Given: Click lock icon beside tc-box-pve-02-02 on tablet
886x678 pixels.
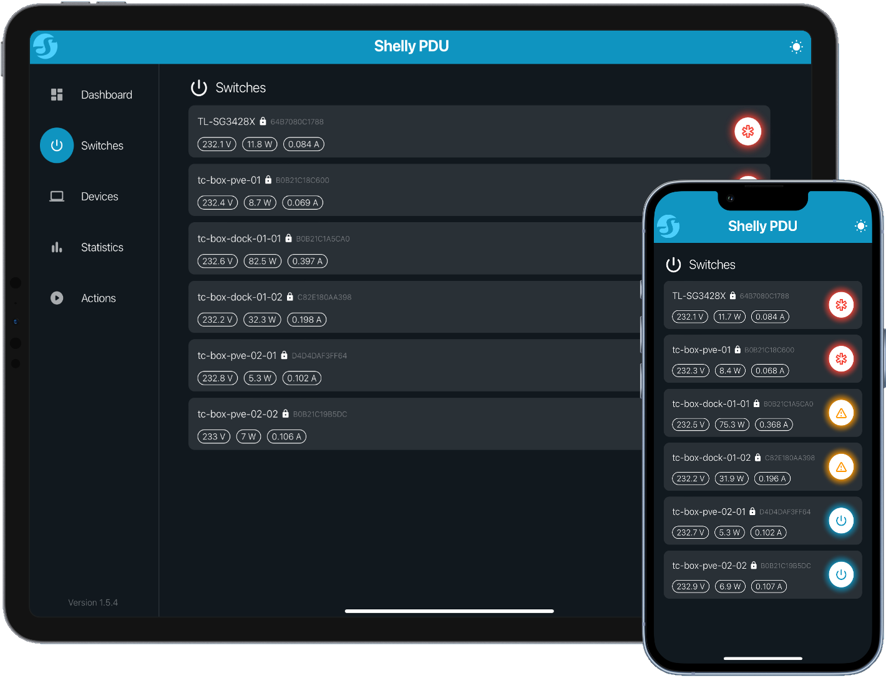Looking at the screenshot, I should pyautogui.click(x=285, y=414).
